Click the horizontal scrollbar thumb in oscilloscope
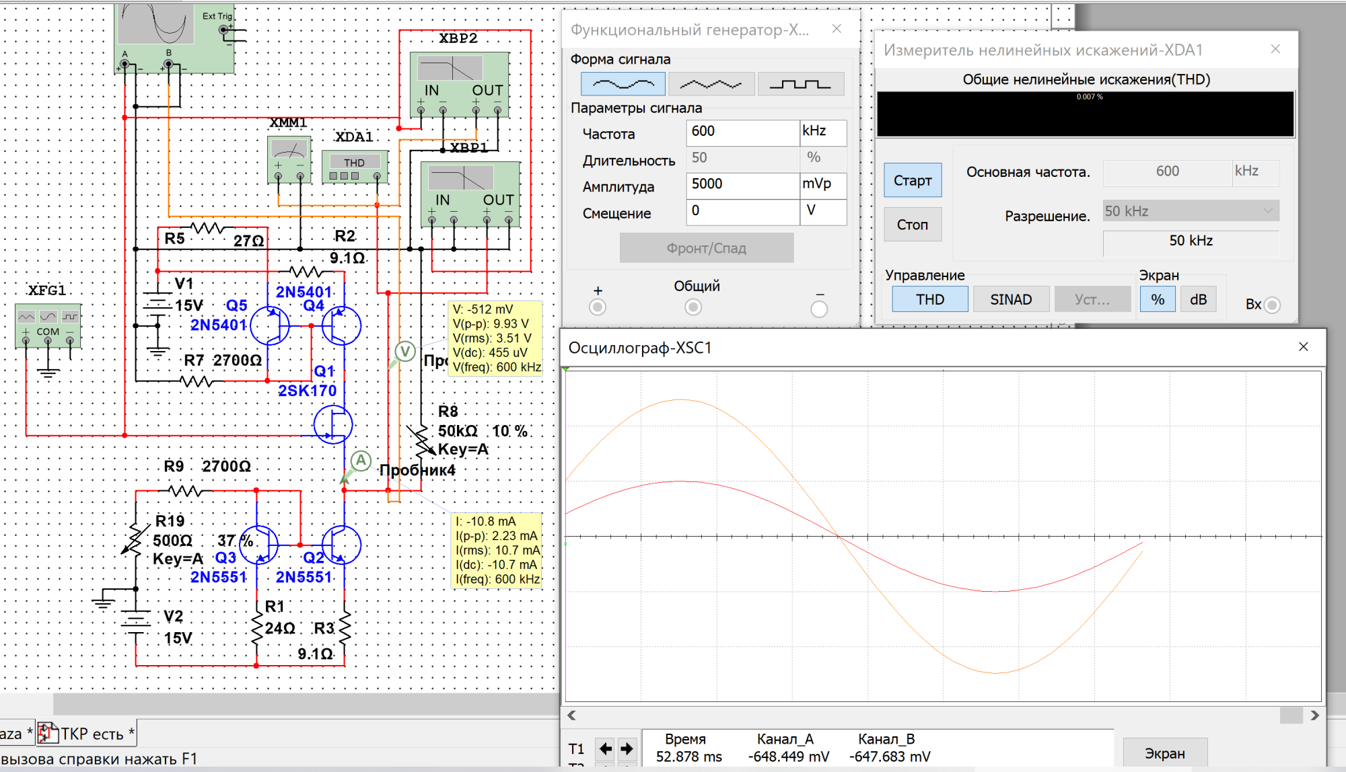 (1291, 716)
